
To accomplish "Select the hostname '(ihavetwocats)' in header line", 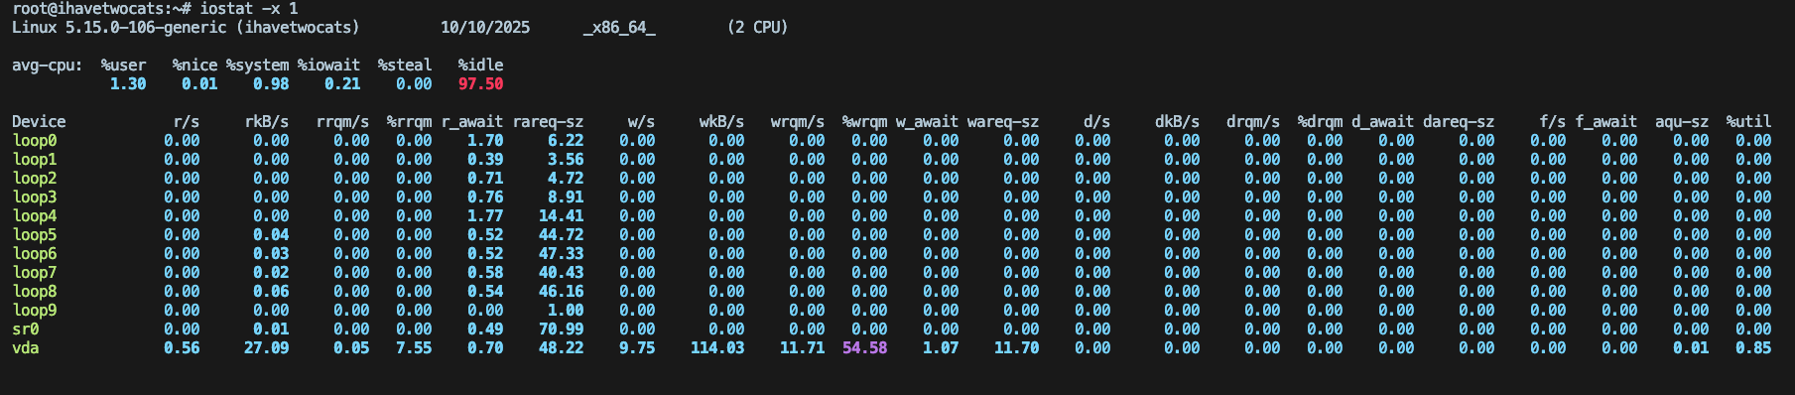I will (298, 28).
